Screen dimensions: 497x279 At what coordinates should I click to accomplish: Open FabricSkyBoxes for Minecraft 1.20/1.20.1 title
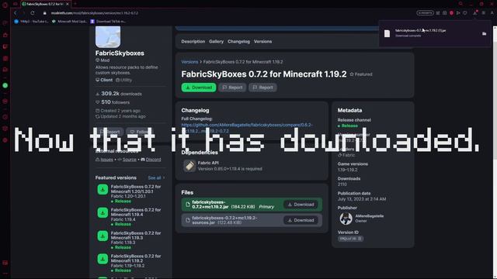136,189
